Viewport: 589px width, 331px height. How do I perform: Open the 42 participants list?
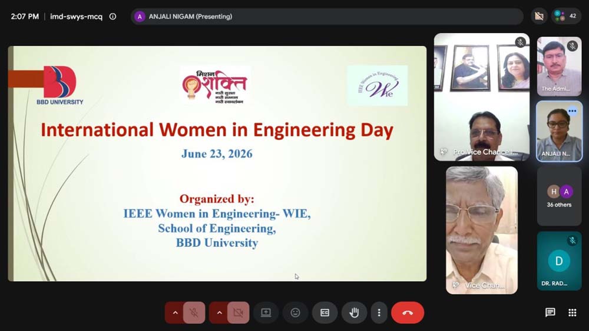[x=566, y=16]
